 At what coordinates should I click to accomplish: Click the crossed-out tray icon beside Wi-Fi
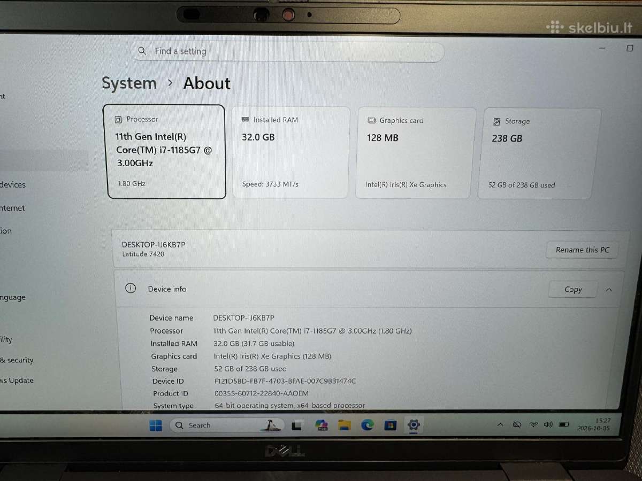[x=517, y=425]
